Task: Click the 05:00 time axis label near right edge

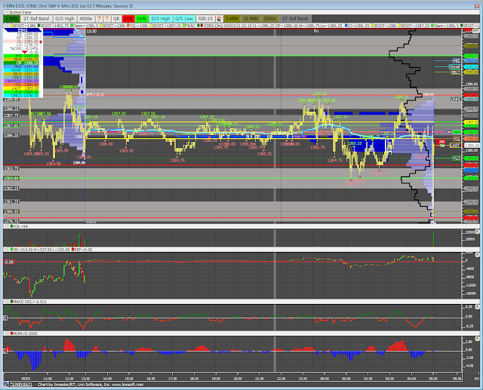Action: [x=433, y=379]
